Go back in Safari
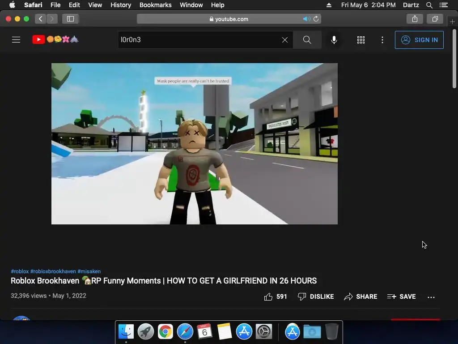The height and width of the screenshot is (344, 458). tap(41, 19)
